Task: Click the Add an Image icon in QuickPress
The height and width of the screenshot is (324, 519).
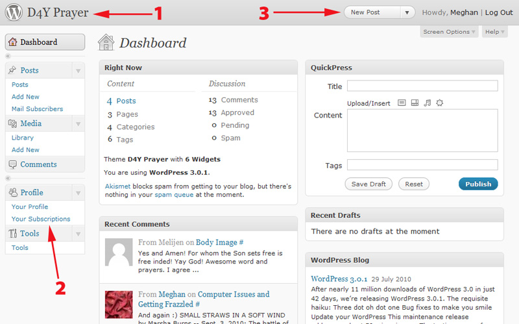Action: (402, 103)
